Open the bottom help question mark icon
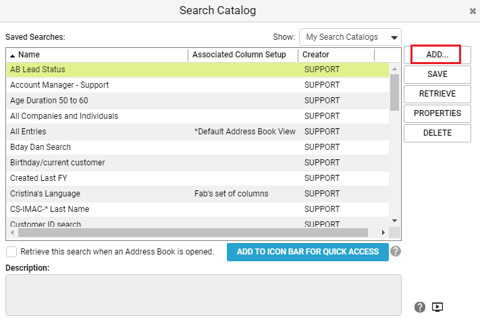The height and width of the screenshot is (322, 480). pos(420,306)
